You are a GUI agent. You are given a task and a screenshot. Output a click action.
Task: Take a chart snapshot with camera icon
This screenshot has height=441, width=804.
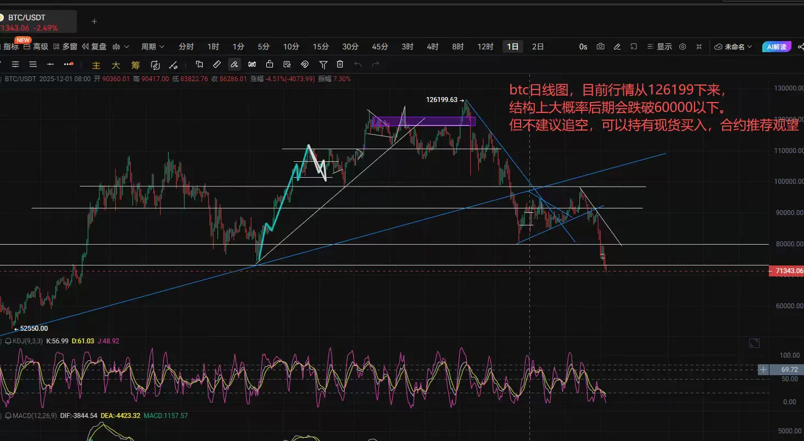click(x=601, y=47)
